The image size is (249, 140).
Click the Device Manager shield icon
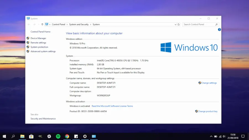pyautogui.click(x=28, y=38)
